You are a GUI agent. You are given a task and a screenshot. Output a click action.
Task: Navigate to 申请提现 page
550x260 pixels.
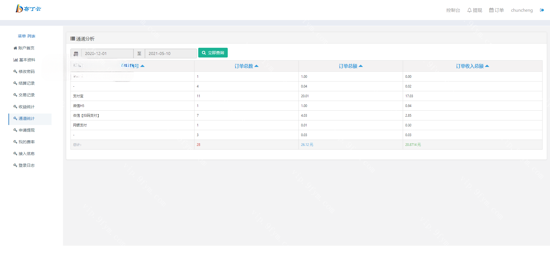point(27,130)
